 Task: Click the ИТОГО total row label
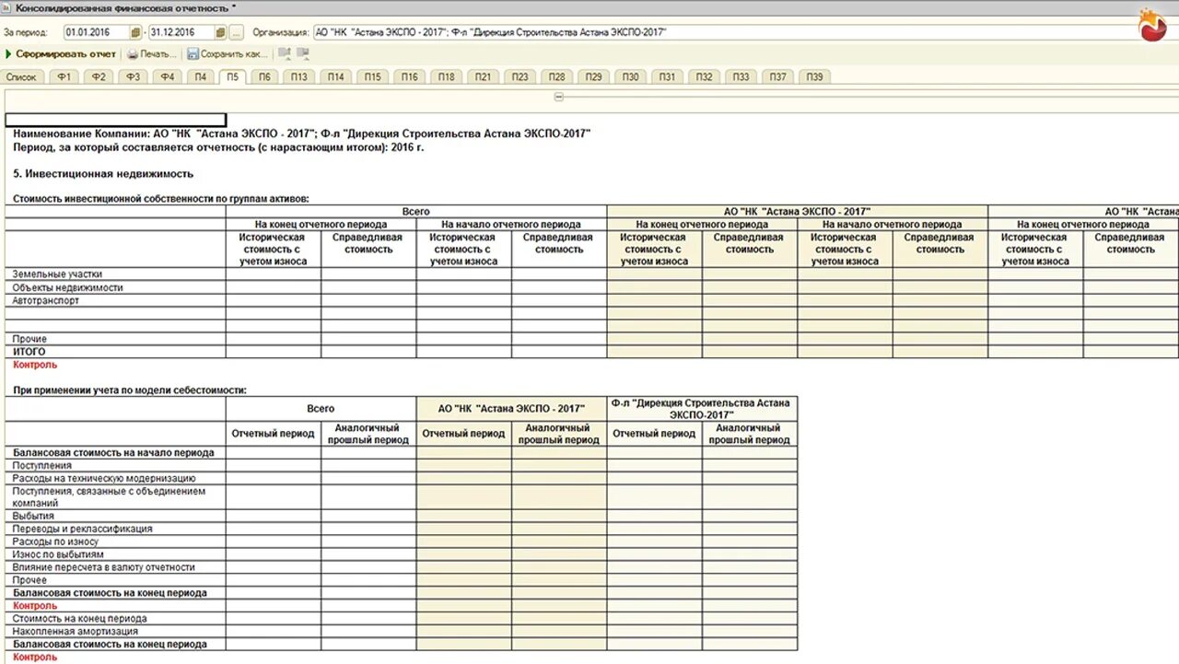tap(29, 352)
